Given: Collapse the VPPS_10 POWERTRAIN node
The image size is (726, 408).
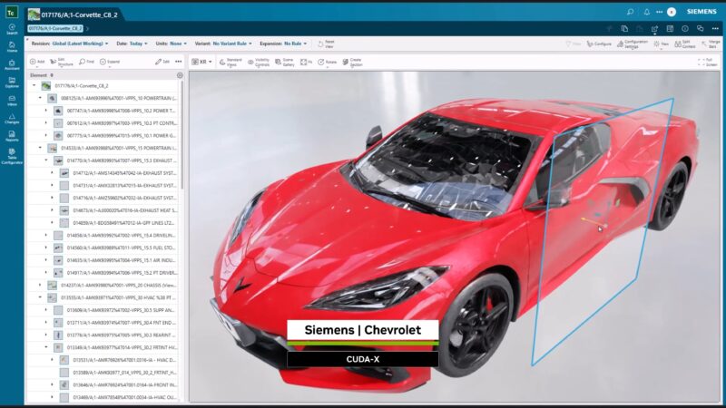Looking at the screenshot, I should 40,98.
